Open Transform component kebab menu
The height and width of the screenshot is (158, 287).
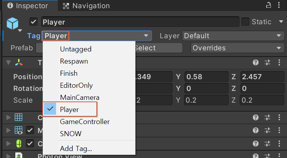[279, 62]
